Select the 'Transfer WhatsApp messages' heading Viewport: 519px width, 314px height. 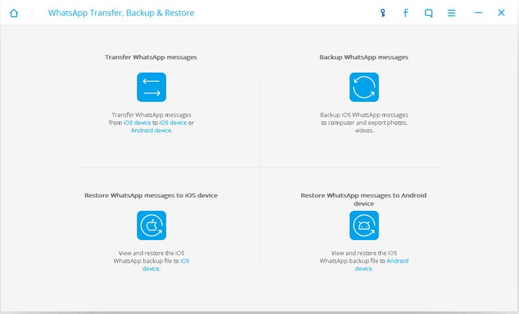[x=151, y=57]
